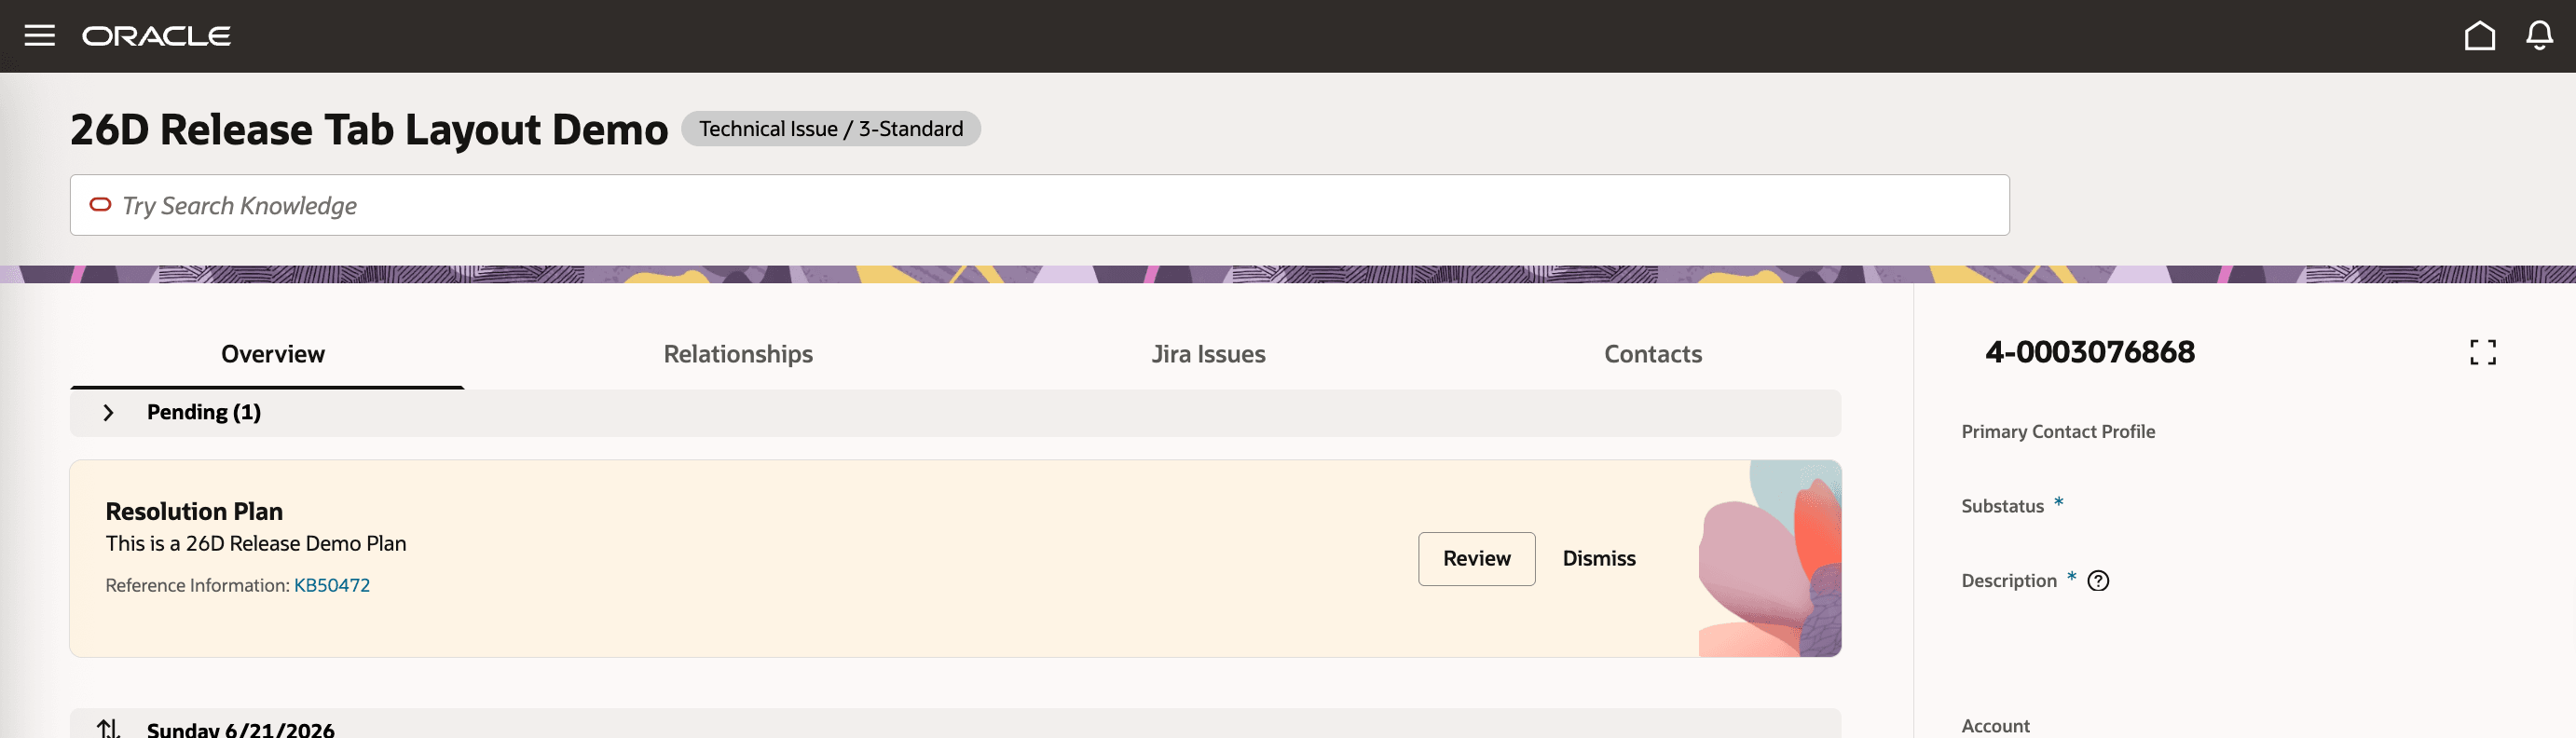
Task: Click the Substatus field label
Action: 2002,506
